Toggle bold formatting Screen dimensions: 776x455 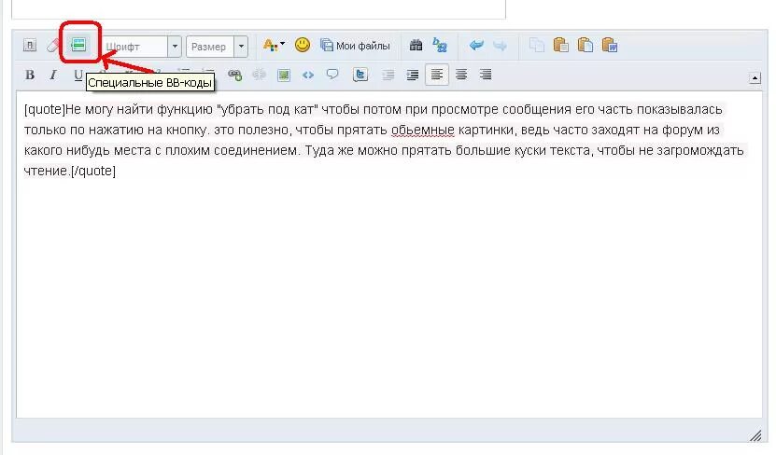pyautogui.click(x=30, y=75)
